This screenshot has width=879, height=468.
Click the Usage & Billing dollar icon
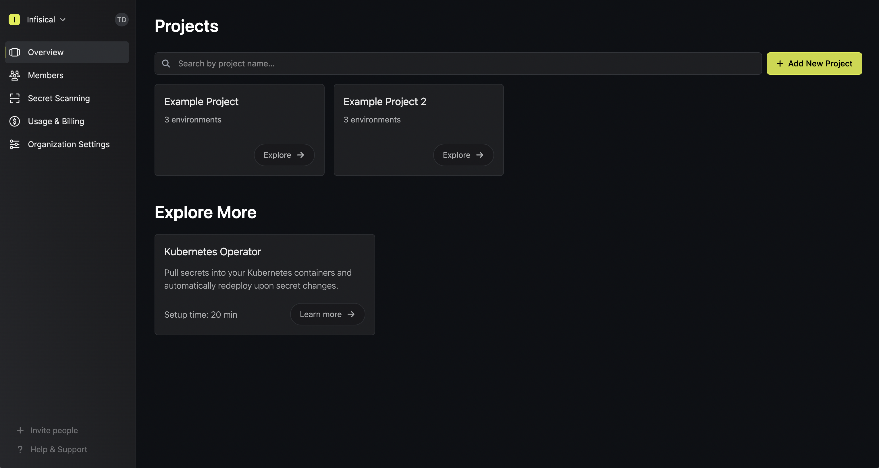coord(15,121)
